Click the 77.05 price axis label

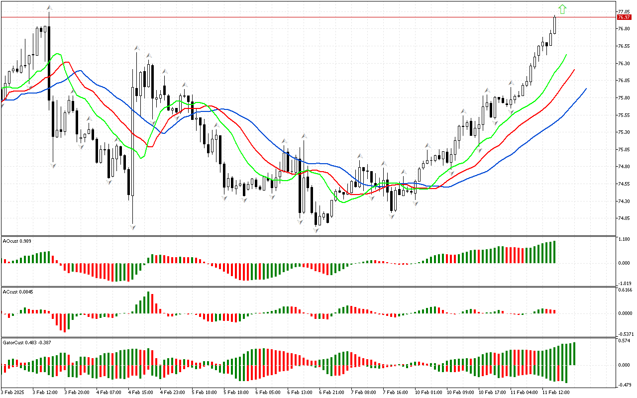tap(624, 11)
